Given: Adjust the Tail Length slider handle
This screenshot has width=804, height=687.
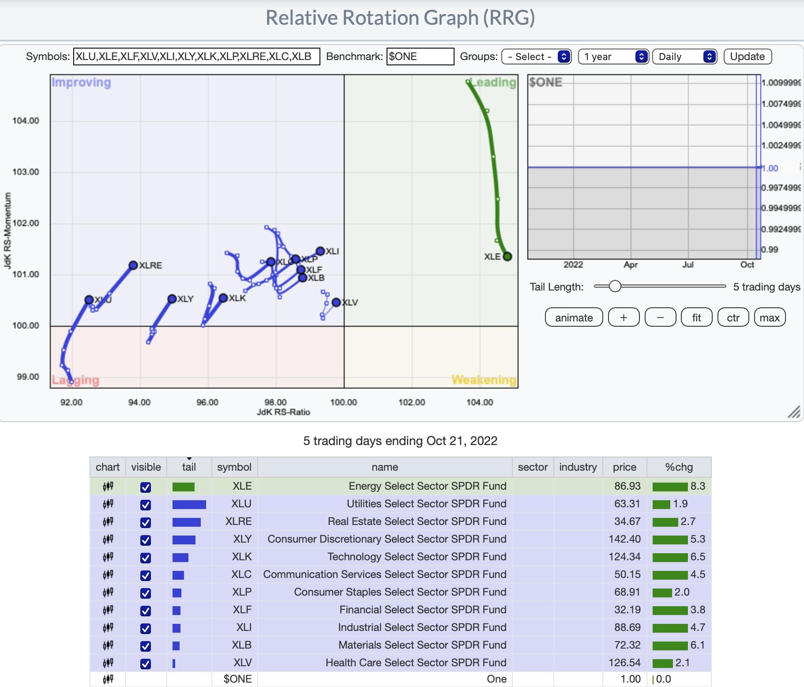Looking at the screenshot, I should pos(615,287).
